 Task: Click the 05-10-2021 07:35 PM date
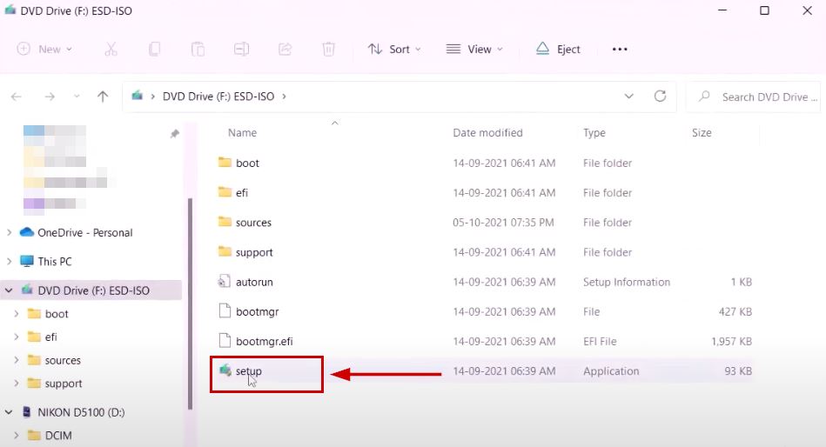pyautogui.click(x=503, y=222)
